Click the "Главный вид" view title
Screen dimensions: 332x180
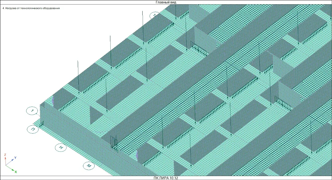pyautogui.click(x=166, y=2)
